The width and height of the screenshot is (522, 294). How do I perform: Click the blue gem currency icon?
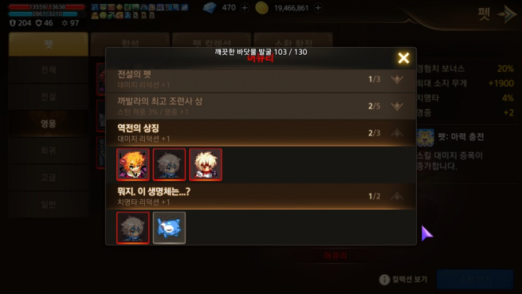(209, 8)
